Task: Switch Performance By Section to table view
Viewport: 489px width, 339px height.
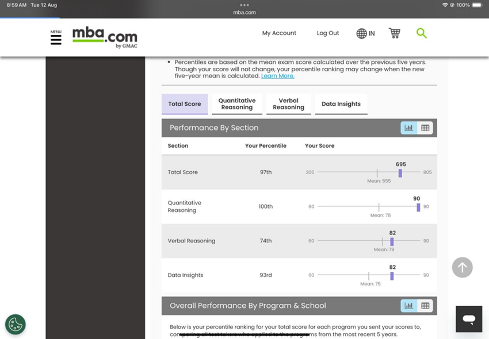Action: click(x=425, y=128)
